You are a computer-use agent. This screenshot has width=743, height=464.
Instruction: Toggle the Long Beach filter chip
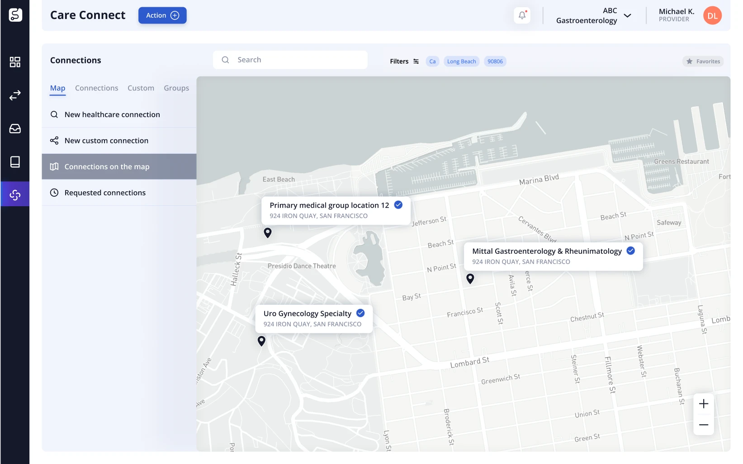pos(461,62)
